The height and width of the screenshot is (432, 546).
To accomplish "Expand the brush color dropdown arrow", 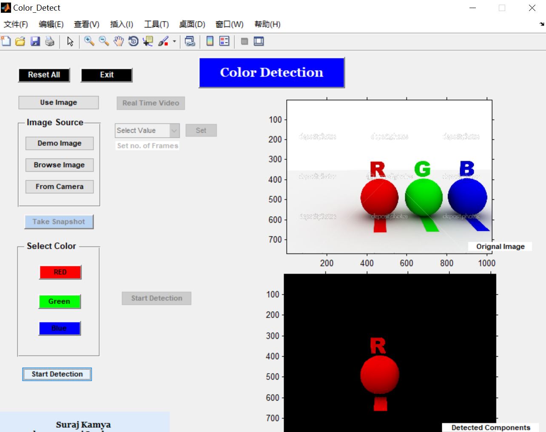I will (x=174, y=42).
